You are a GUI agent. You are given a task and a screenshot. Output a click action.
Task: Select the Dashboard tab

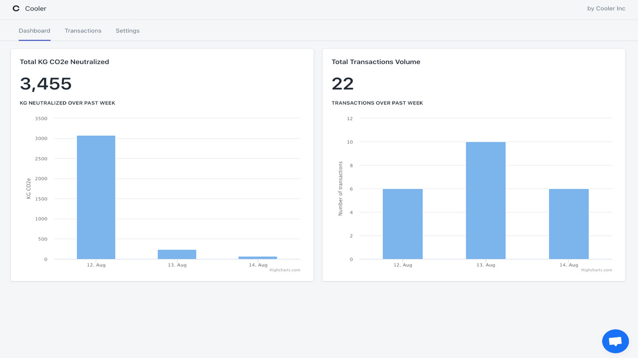34,30
